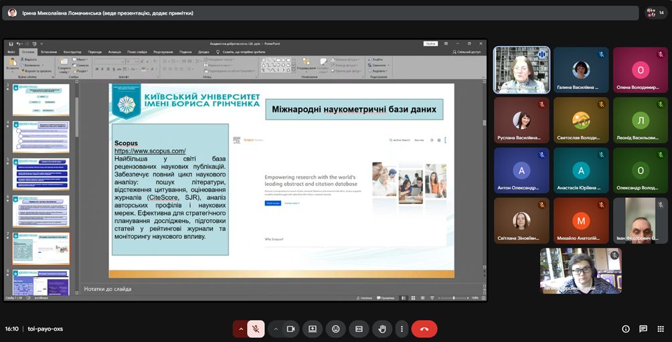Click the PowerPoint zoom slider
The image size is (672, 342).
(453, 298)
